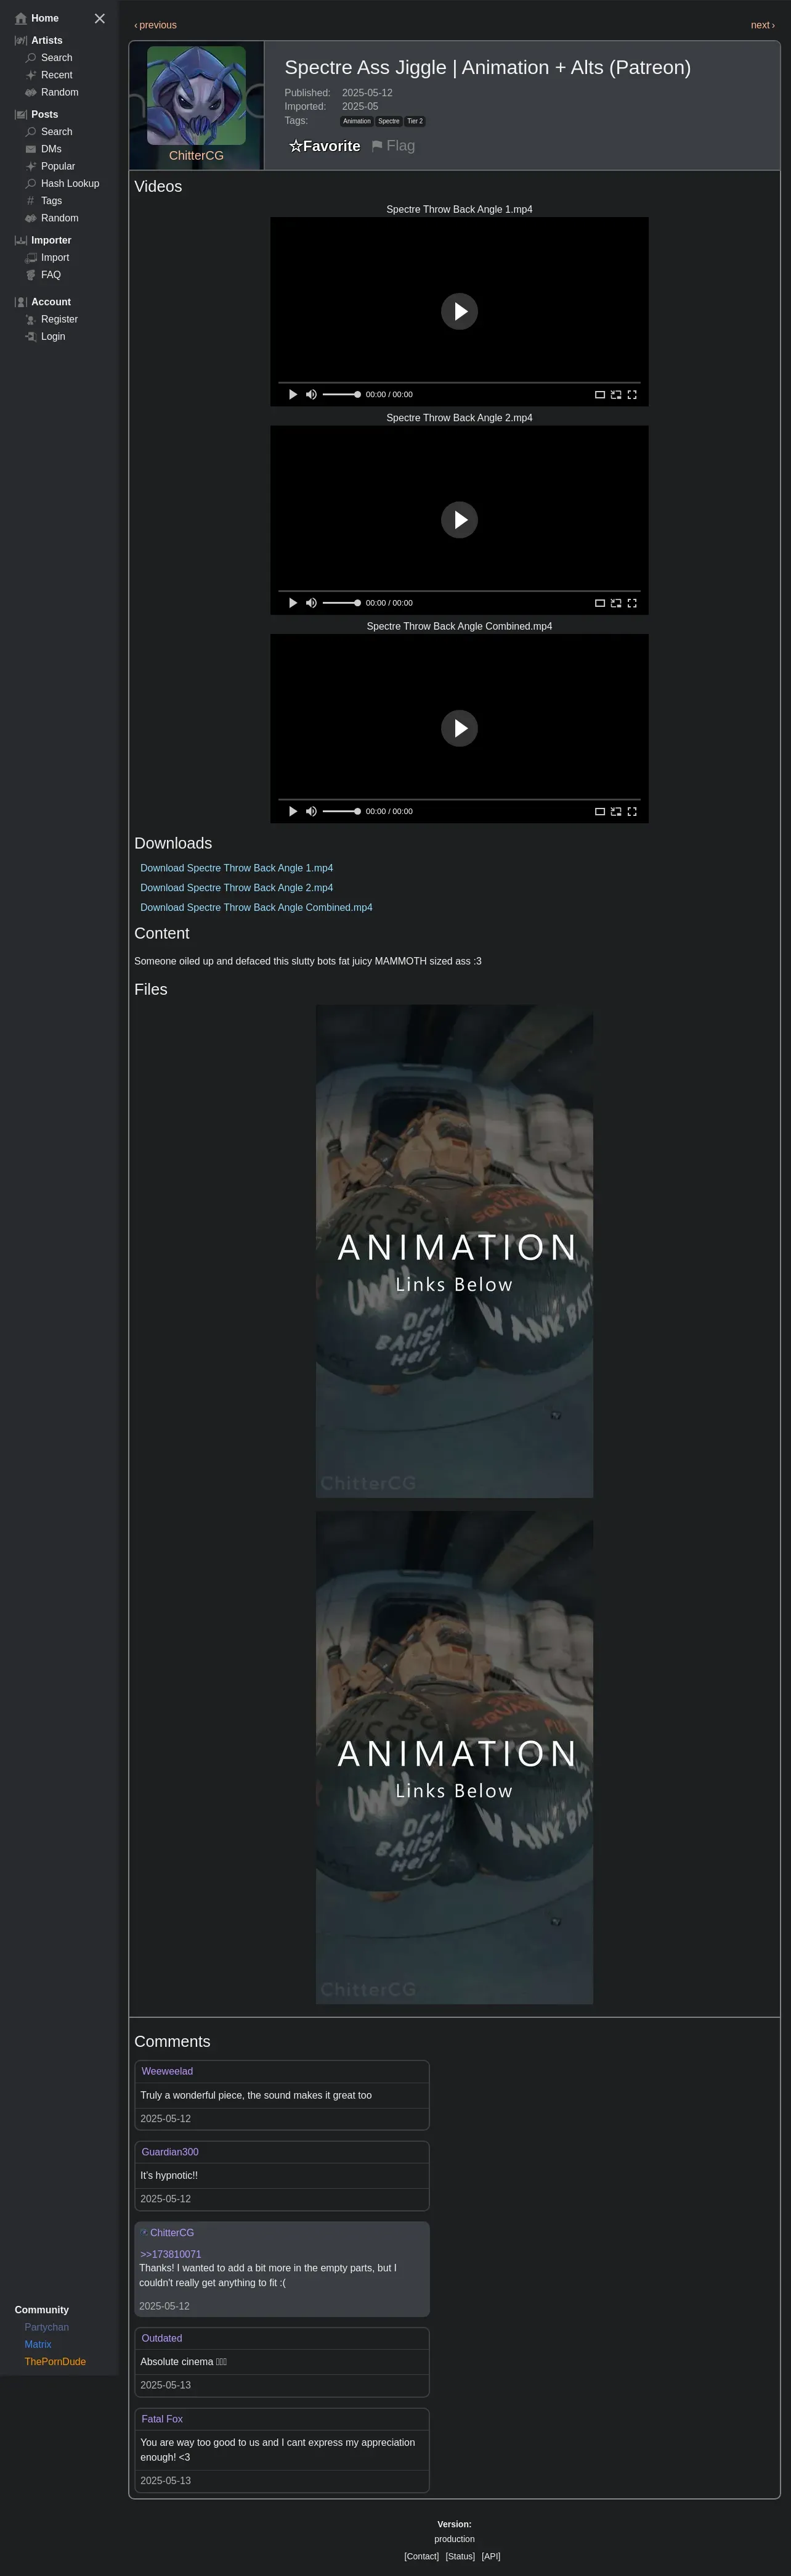Download Spectre Throw Back Angle 1.mp4

point(237,868)
